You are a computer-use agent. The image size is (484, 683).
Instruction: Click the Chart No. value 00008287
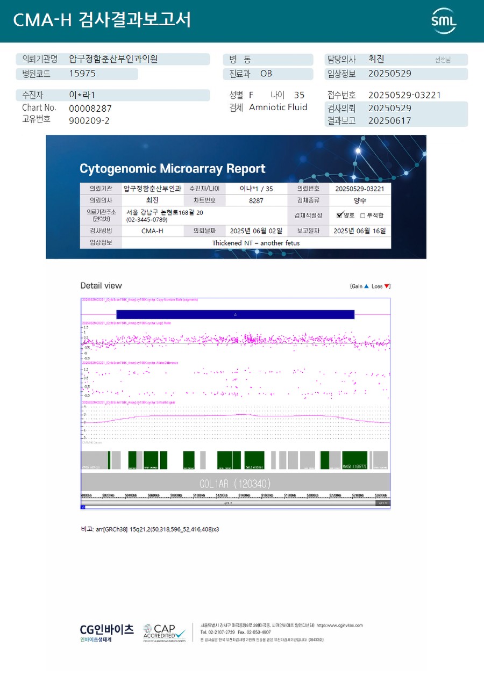pos(90,109)
